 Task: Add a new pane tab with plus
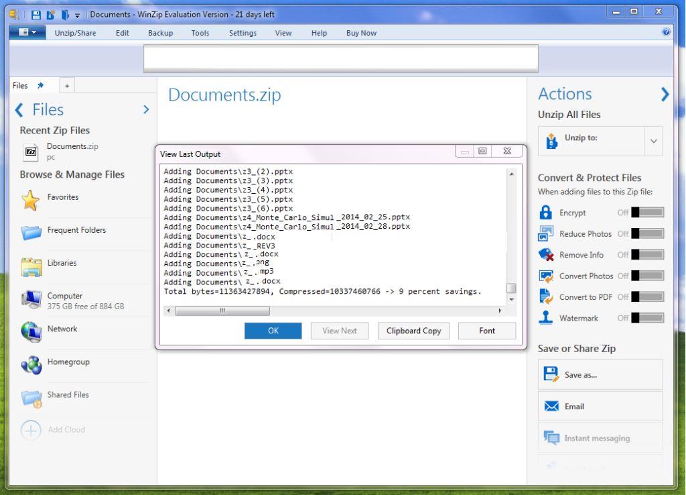click(x=67, y=86)
